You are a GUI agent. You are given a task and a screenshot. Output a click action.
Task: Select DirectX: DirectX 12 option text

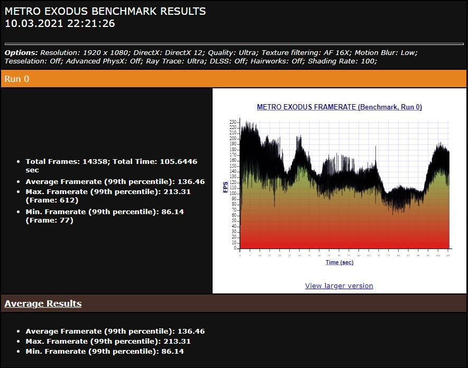(169, 52)
